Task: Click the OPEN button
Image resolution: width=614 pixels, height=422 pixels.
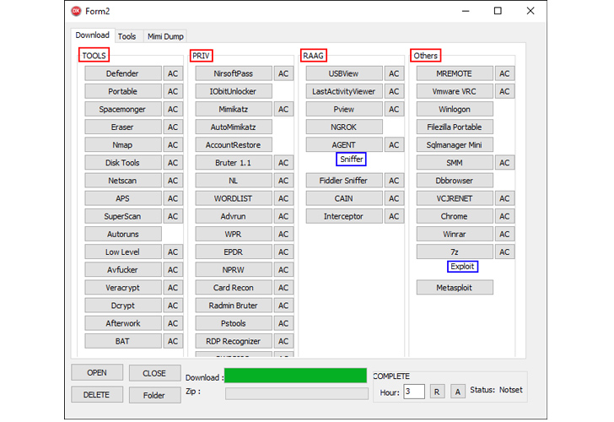Action: (97, 373)
